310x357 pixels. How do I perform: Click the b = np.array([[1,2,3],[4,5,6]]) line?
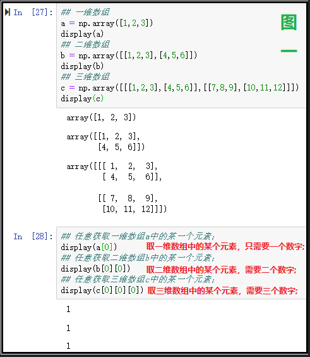point(129,55)
